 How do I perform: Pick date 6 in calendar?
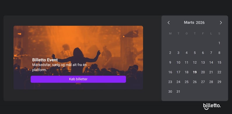203,53
